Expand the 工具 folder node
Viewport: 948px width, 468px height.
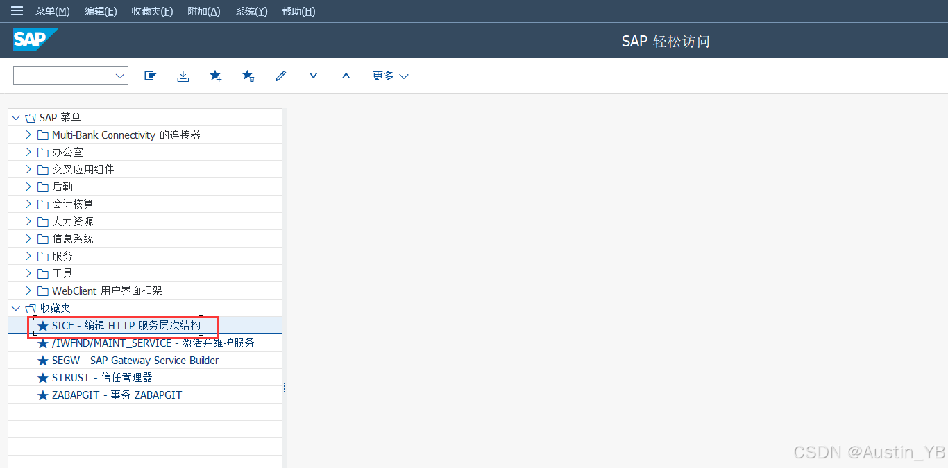(x=28, y=273)
